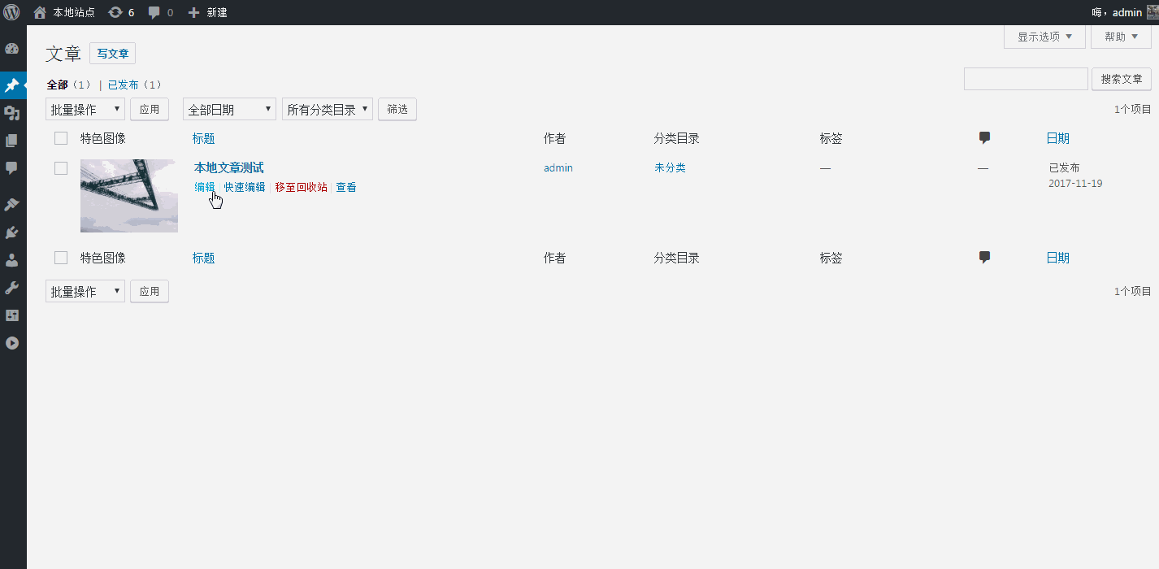The image size is (1159, 569).
Task: Tick the select-all checkbox in bottom row
Action: click(x=61, y=257)
